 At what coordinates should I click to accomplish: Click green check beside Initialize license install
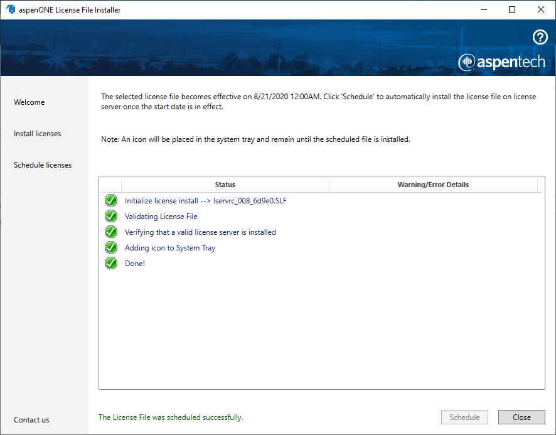pos(111,200)
